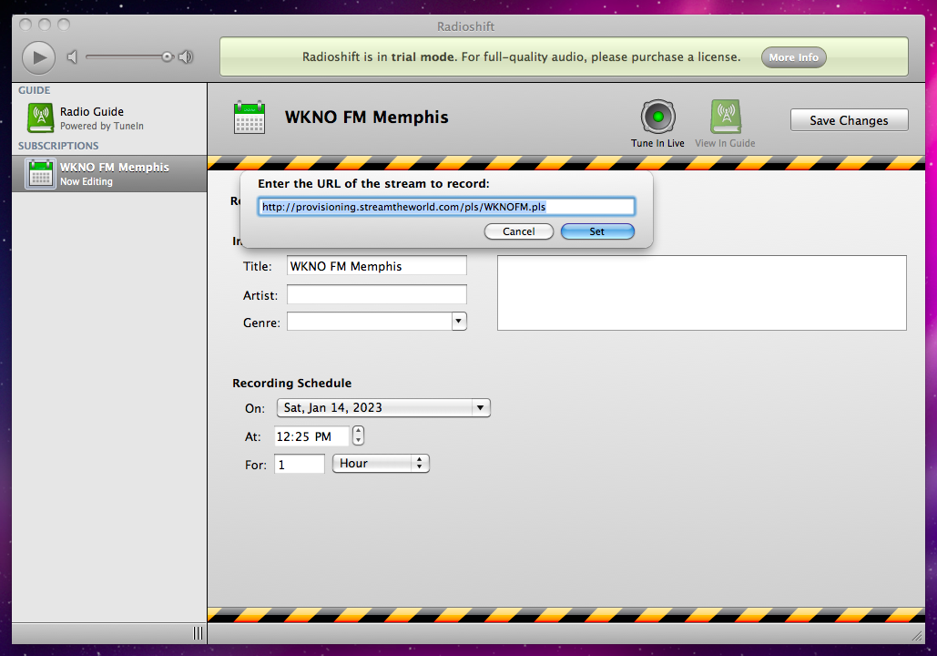Click the Recording Schedule heading

click(x=291, y=384)
